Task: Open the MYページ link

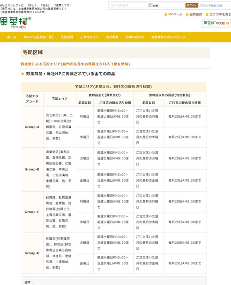Action: (x=175, y=14)
